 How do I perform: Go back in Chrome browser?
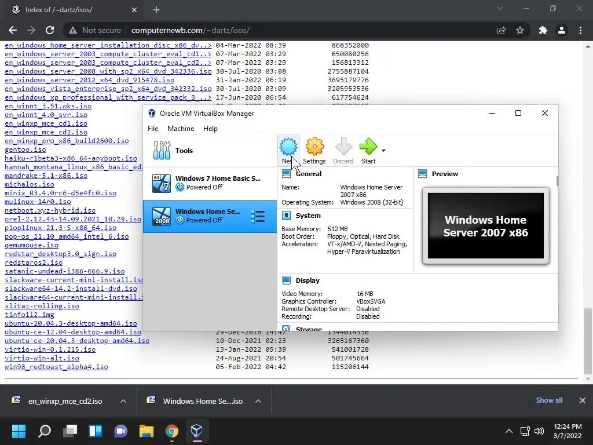click(x=13, y=30)
